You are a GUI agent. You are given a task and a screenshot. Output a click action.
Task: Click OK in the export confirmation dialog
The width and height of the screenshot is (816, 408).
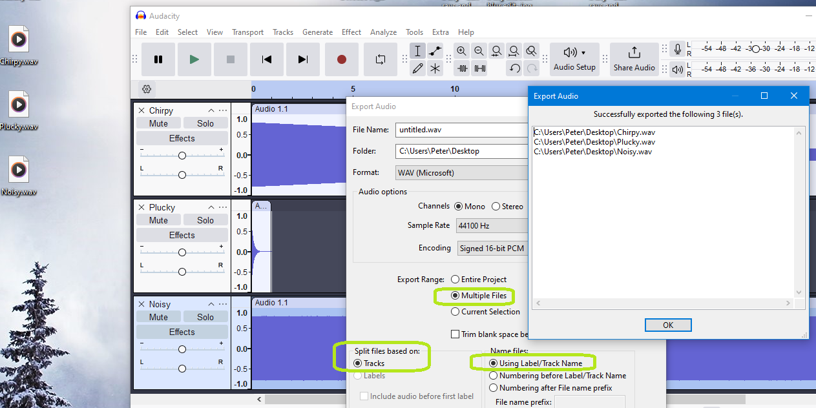coord(668,325)
